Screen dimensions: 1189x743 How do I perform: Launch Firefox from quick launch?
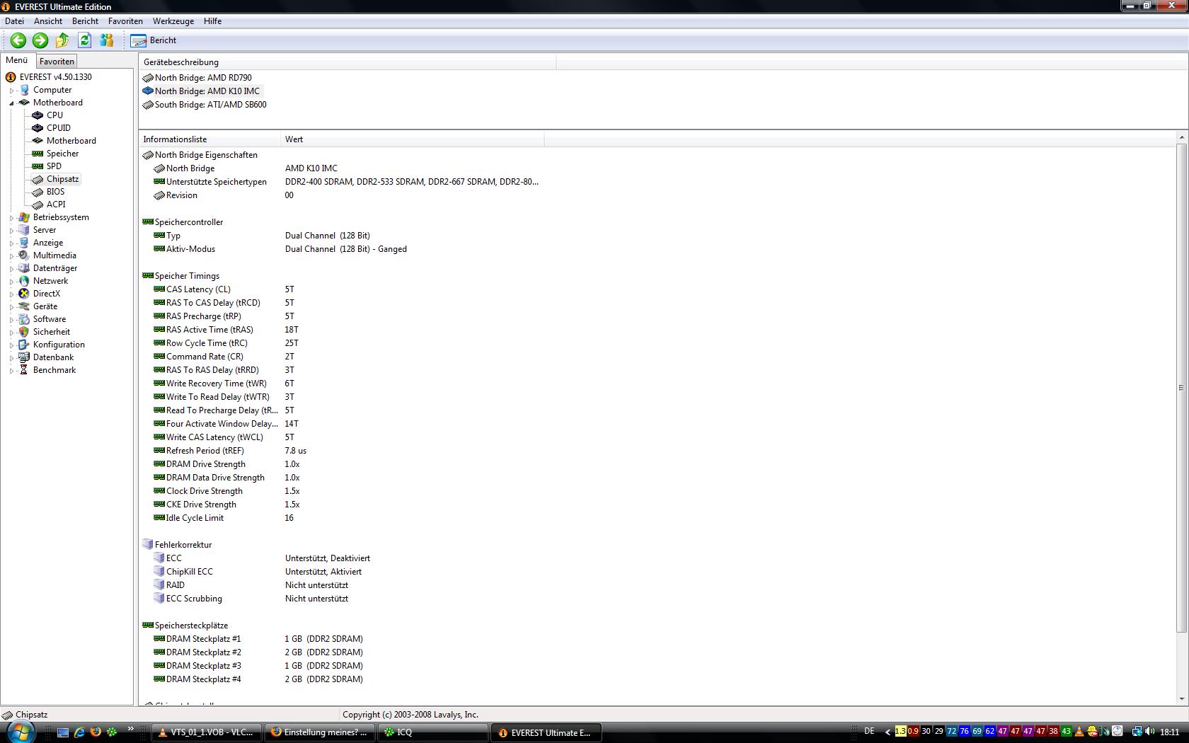coord(96,732)
